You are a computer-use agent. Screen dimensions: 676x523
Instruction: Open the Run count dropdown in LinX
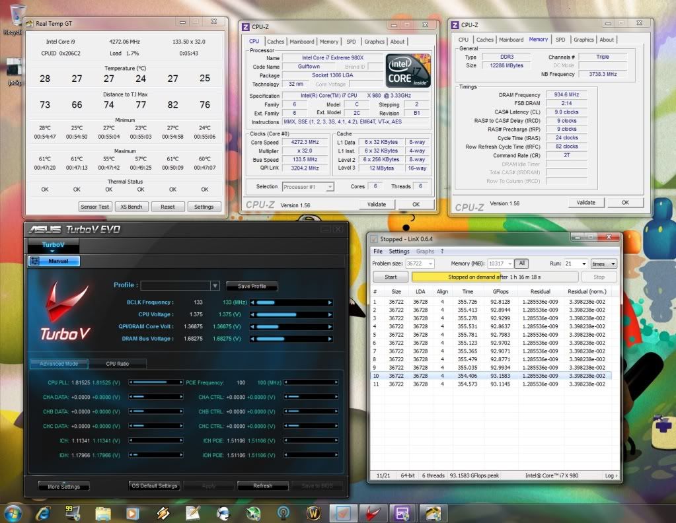[584, 263]
